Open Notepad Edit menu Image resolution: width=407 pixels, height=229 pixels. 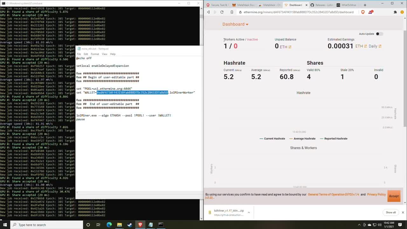tap(86, 54)
